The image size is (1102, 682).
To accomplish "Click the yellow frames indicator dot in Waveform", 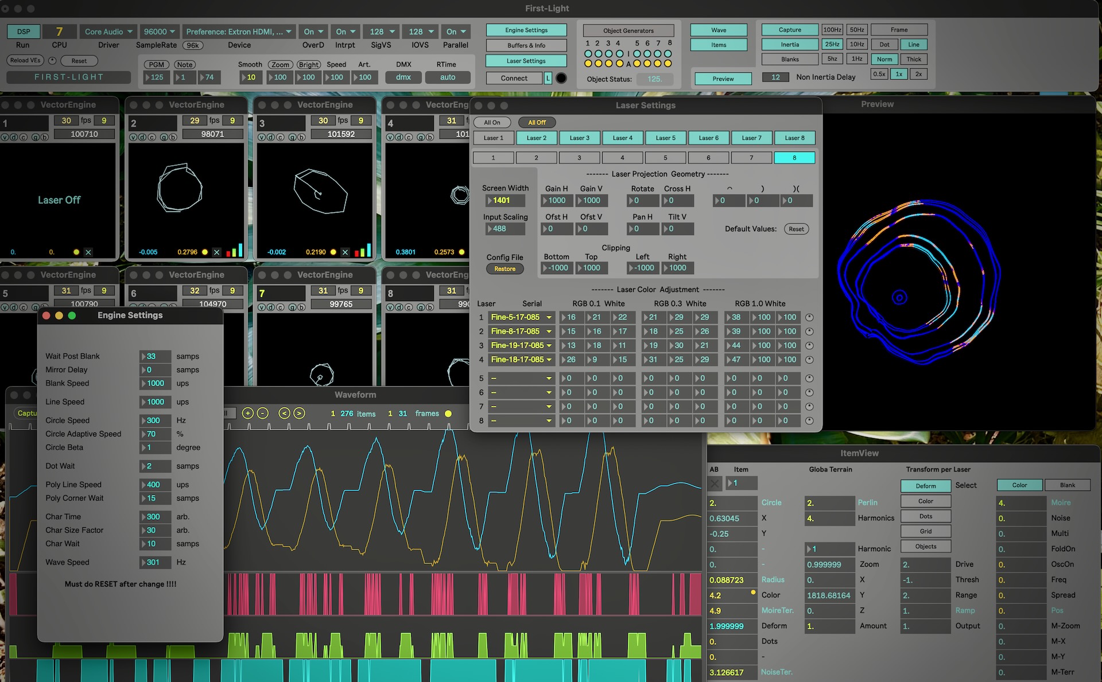I will [x=448, y=414].
